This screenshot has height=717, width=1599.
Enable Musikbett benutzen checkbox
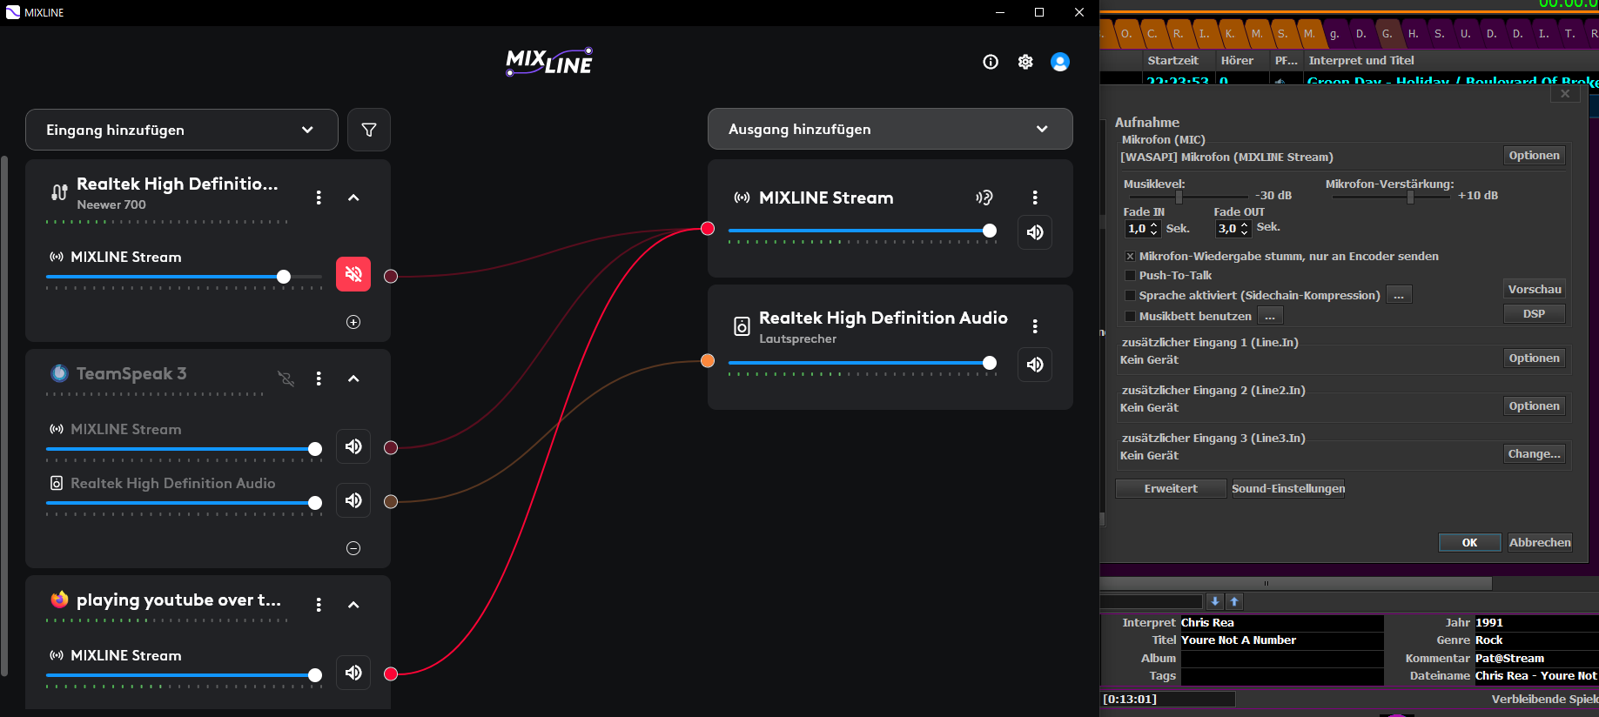tap(1130, 317)
